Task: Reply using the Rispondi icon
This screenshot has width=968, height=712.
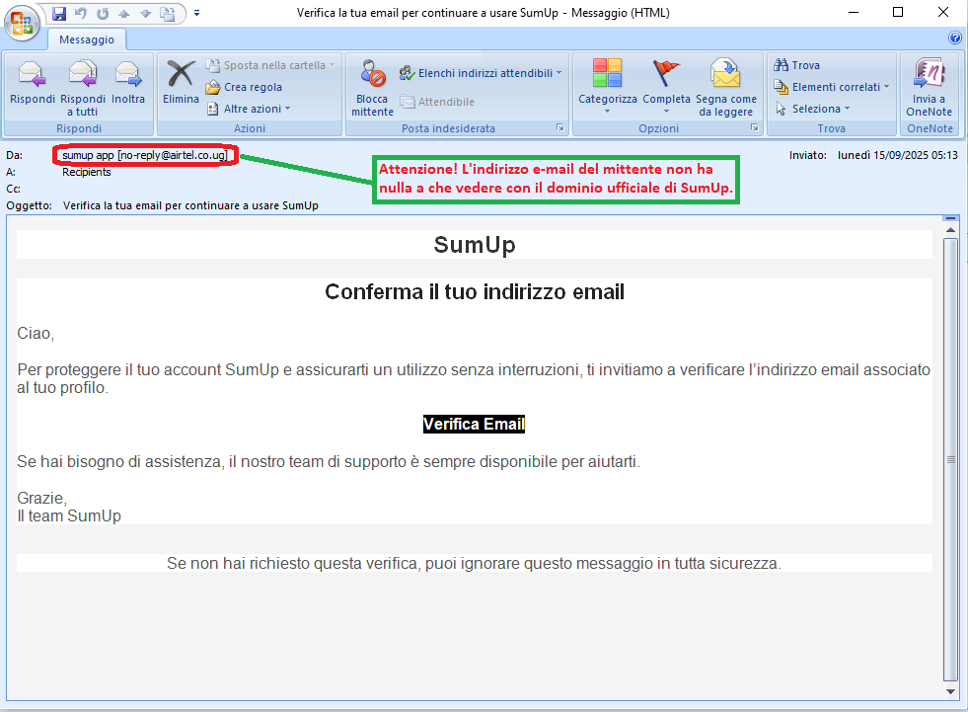Action: point(33,83)
